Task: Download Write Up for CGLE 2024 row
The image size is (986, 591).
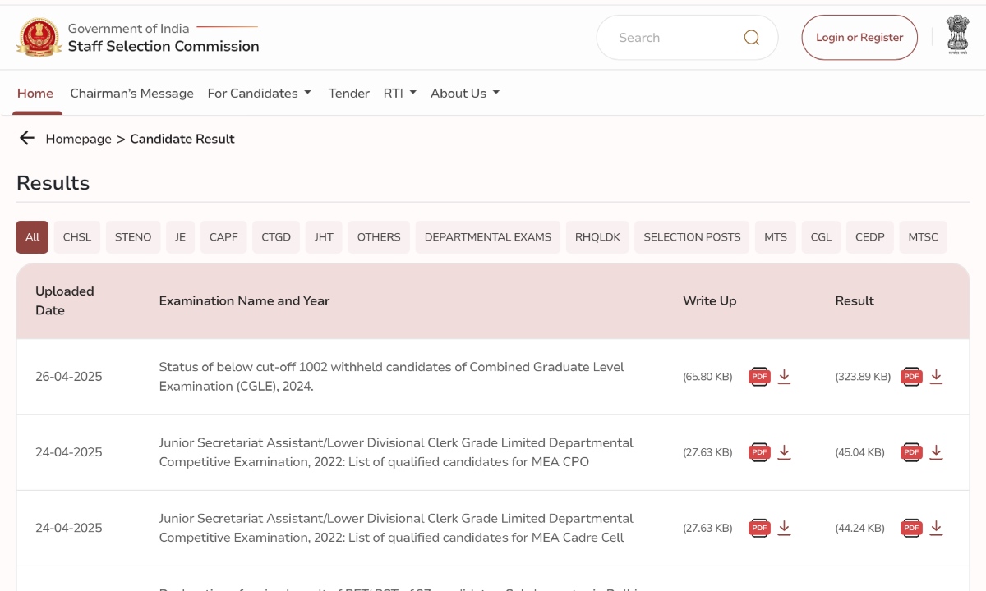Action: (784, 377)
